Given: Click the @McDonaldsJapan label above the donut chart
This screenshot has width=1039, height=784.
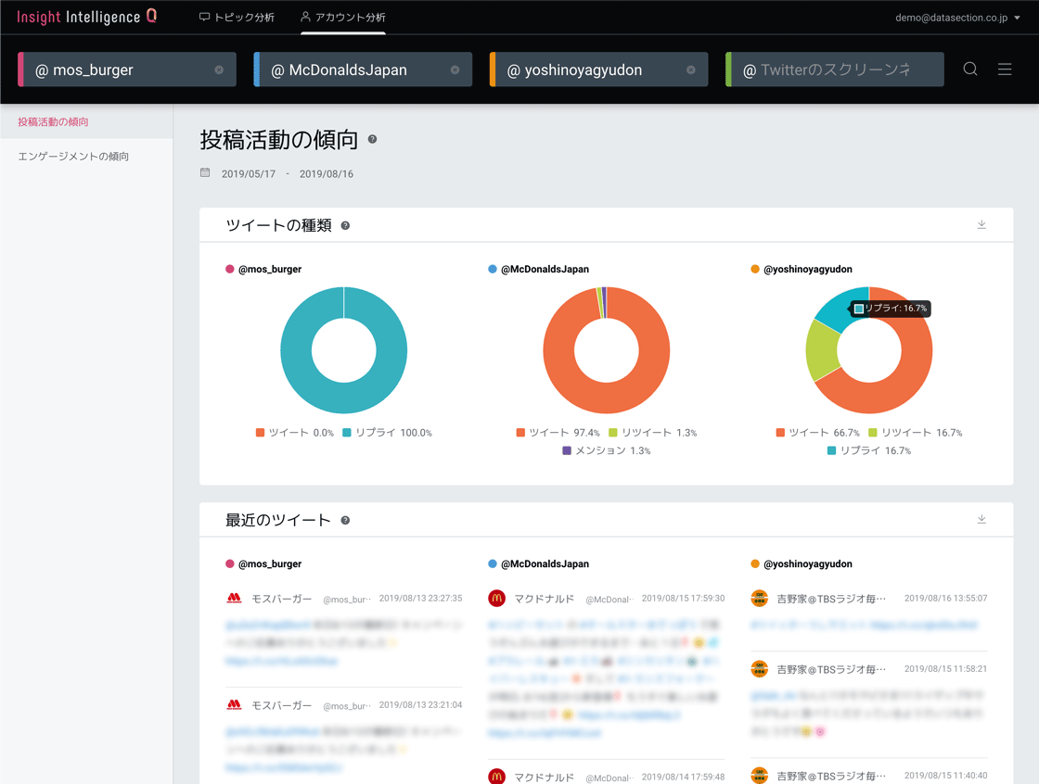Looking at the screenshot, I should click(545, 269).
